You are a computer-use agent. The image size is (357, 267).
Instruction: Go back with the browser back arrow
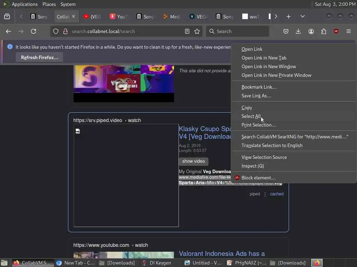pos(8,31)
